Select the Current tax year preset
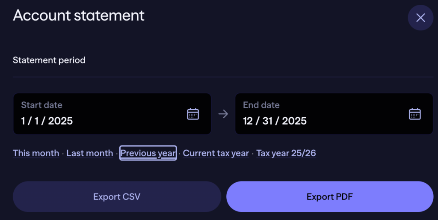438x220 pixels. point(216,153)
